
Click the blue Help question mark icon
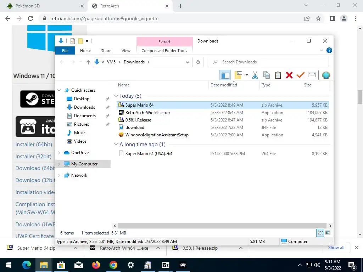[x=329, y=50]
